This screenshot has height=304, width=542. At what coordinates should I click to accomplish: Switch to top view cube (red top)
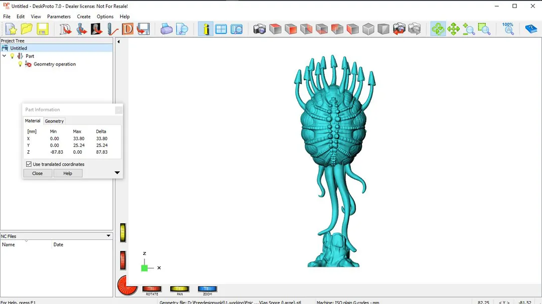(275, 29)
